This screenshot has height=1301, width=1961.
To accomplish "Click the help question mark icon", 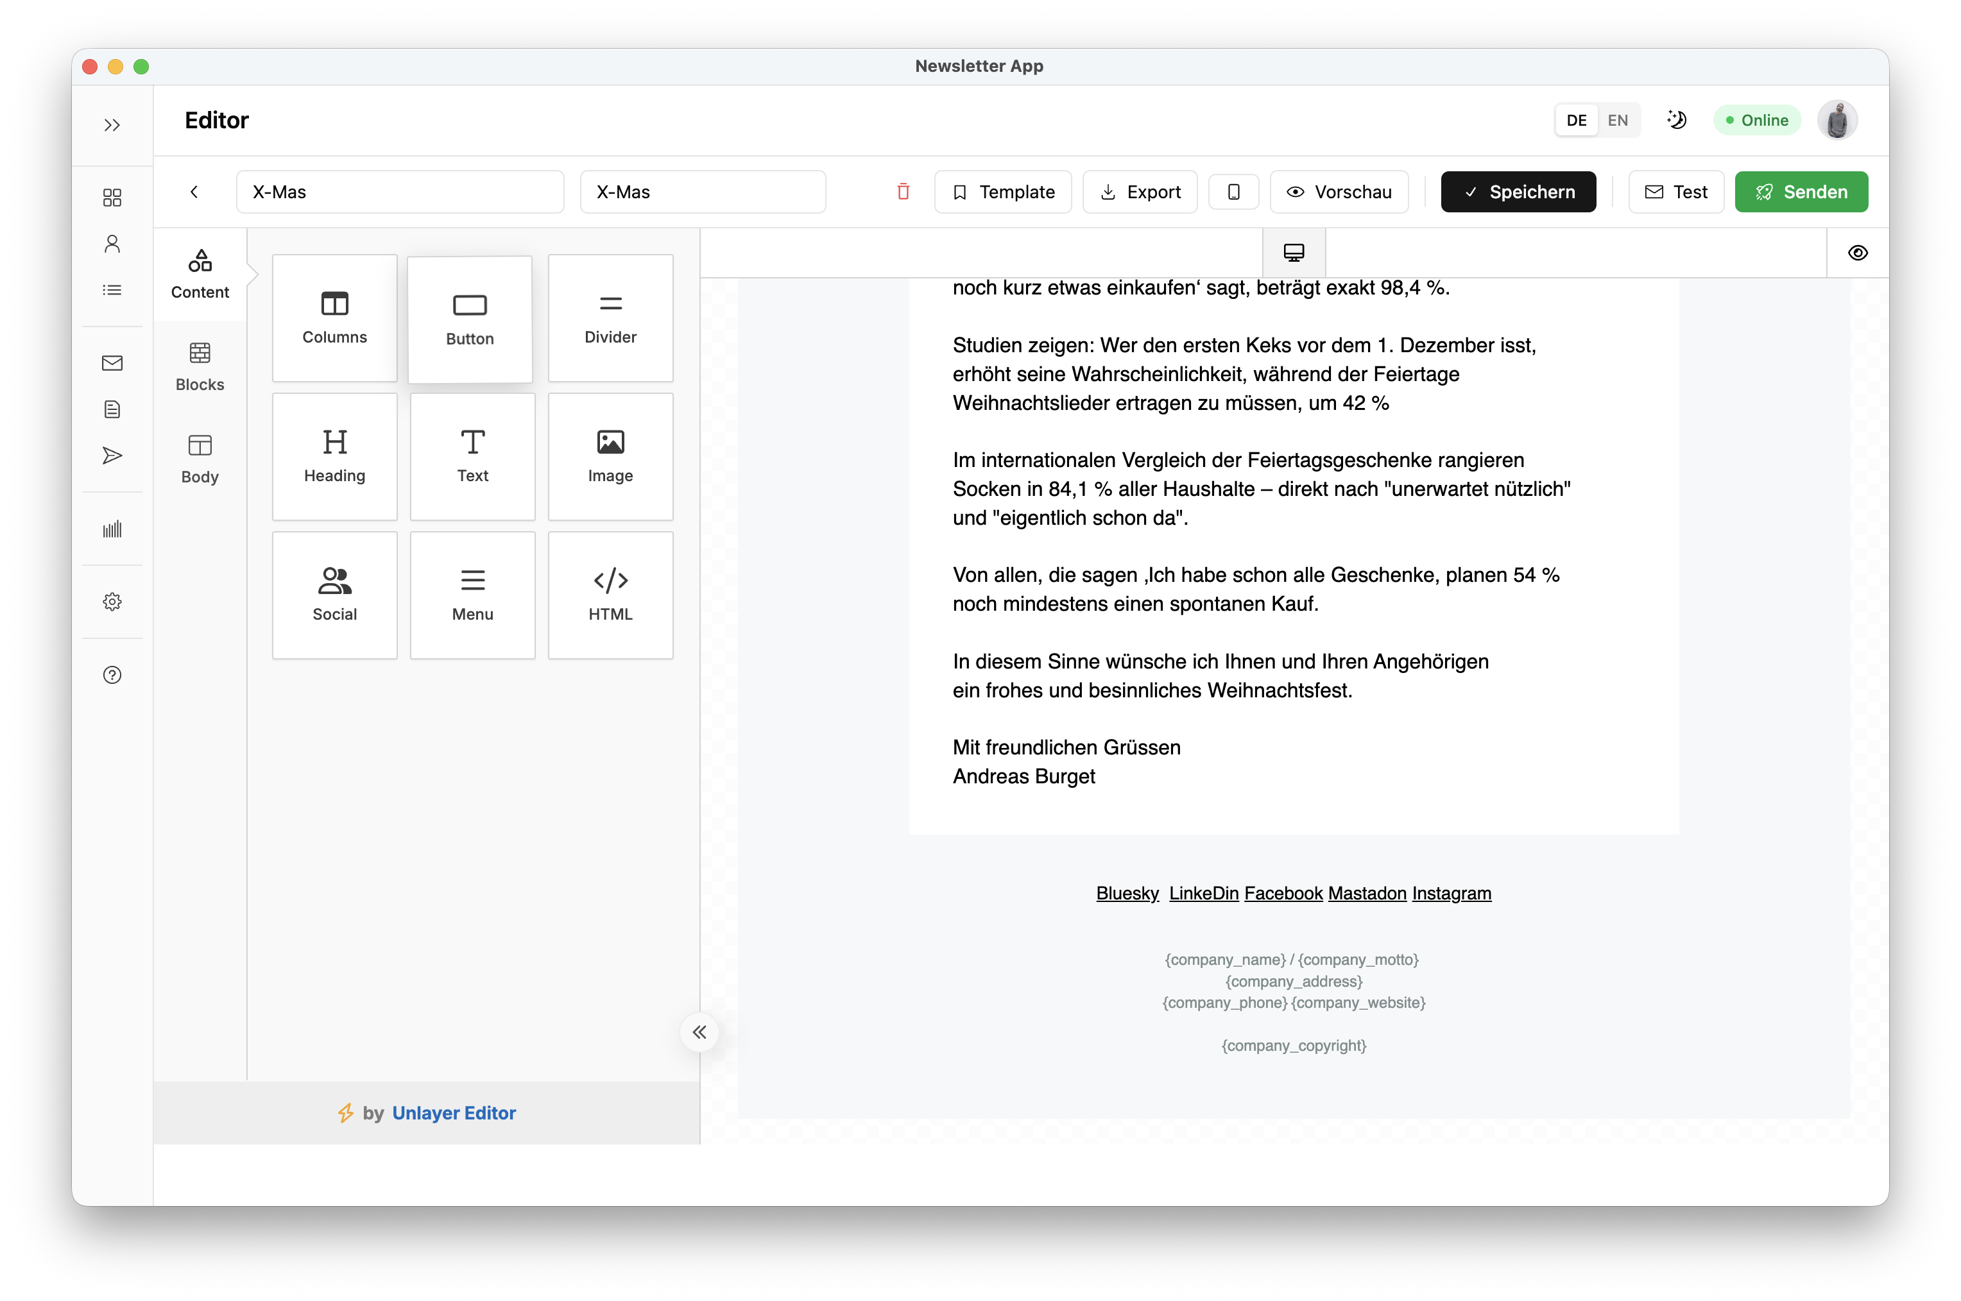I will [112, 675].
